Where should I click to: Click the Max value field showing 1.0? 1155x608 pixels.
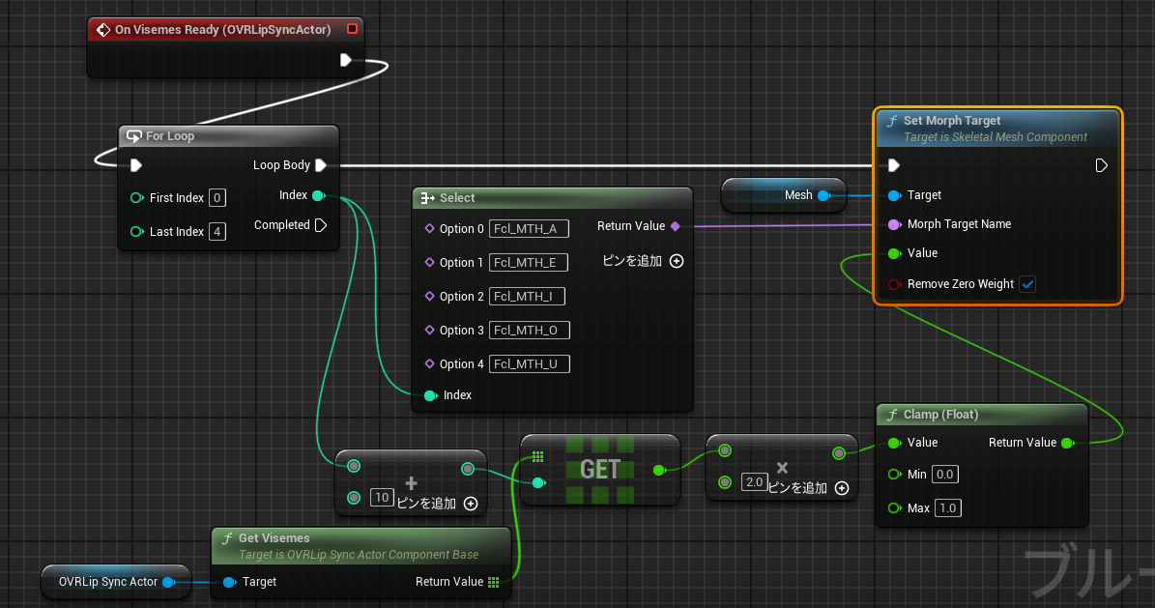pos(947,507)
